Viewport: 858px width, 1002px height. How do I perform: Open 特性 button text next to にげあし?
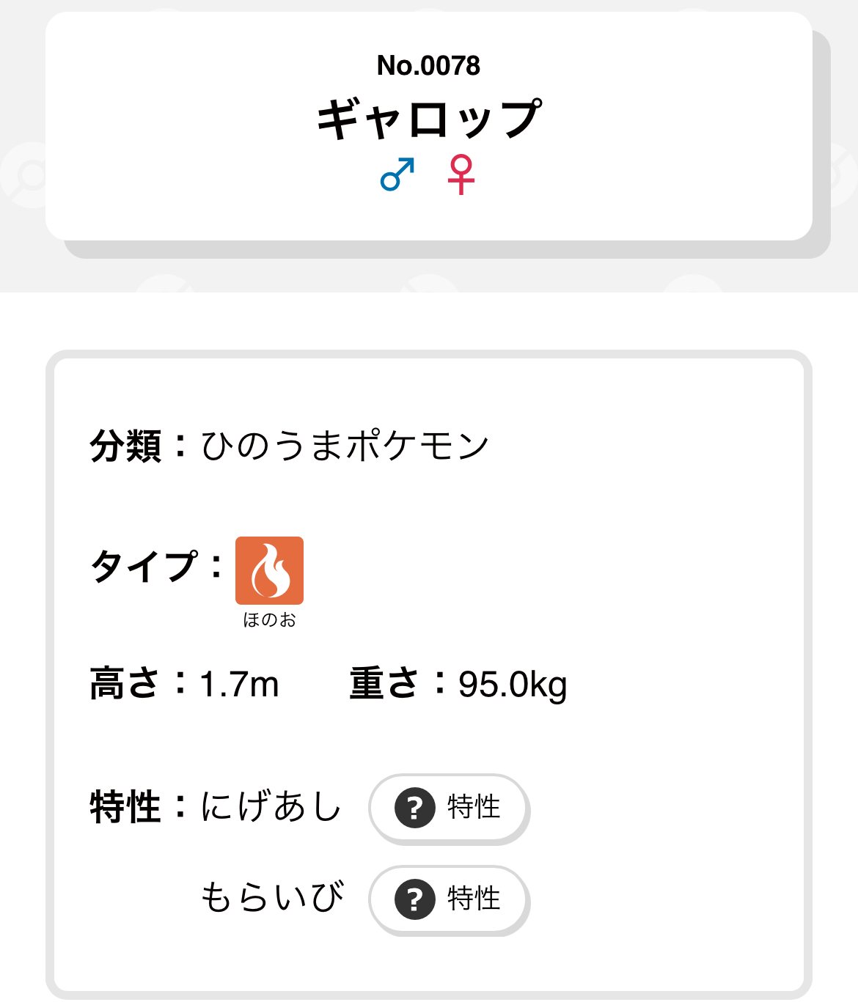point(474,808)
